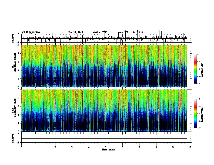Click the ch.3 flat voltage trace
The image size is (214, 165).
(x=104, y=138)
